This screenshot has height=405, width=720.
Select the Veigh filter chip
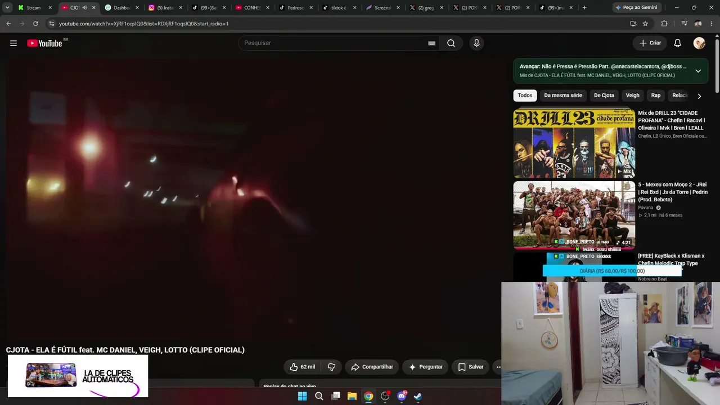[x=633, y=96]
